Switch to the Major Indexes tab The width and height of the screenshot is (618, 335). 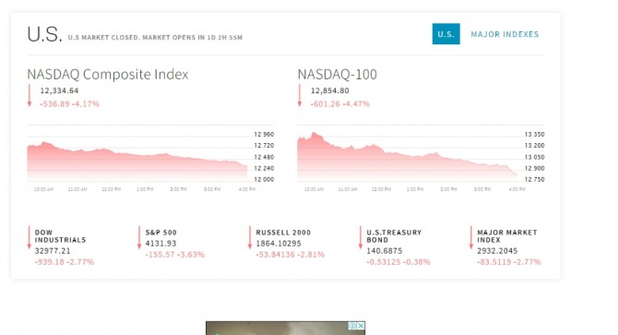pyautogui.click(x=505, y=34)
